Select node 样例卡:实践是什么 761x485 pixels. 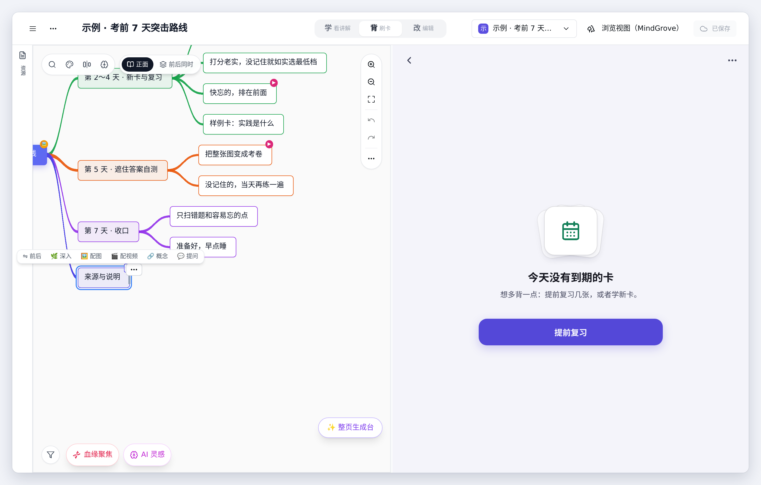[243, 124]
